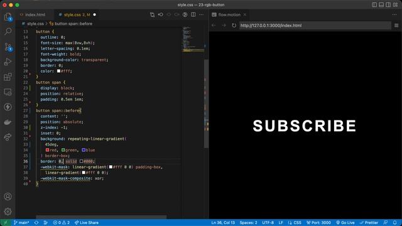This screenshot has width=402, height=226.
Task: Open the Thunder Client lightning icon
Action: click(8, 107)
